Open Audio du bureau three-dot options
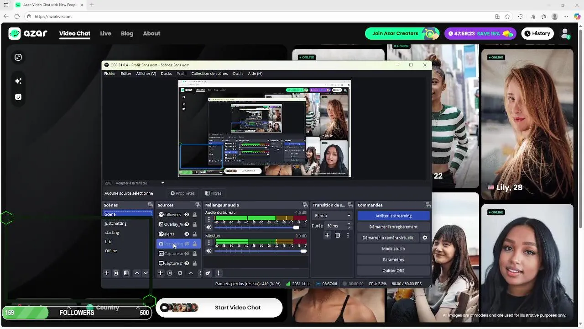This screenshot has width=584, height=329. click(x=209, y=219)
